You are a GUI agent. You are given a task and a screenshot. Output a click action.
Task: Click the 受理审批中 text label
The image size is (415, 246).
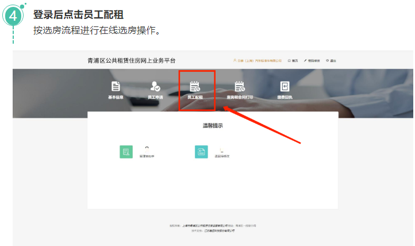pos(147,156)
